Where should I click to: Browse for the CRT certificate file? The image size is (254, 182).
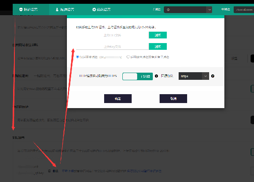[158, 35]
